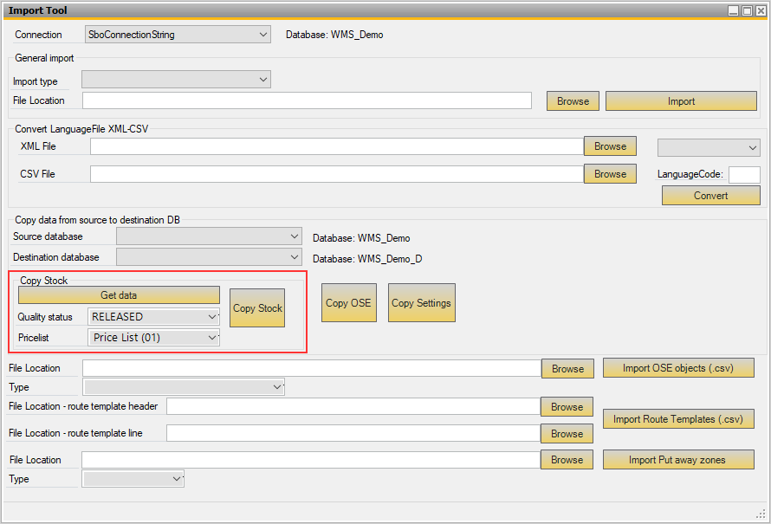Open the Type dropdown under OSE File Location
771x524 pixels.
click(185, 387)
